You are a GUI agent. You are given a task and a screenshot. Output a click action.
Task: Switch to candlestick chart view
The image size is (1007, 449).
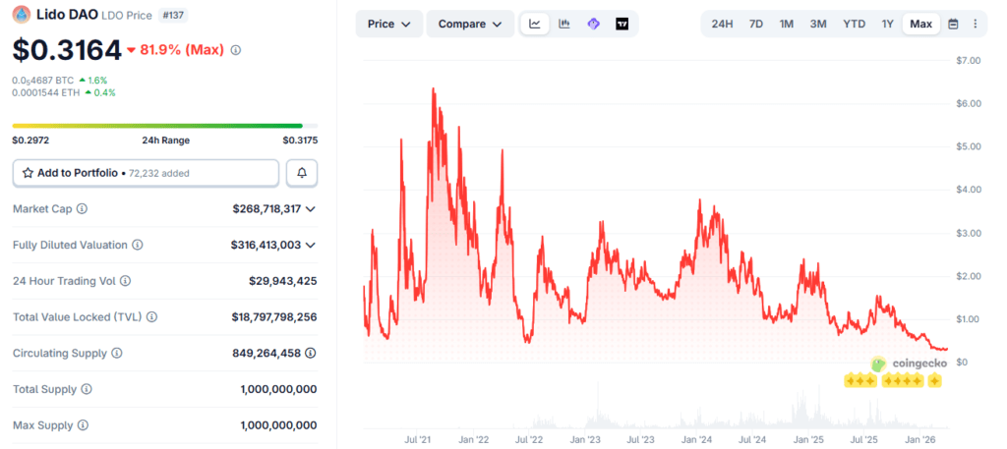point(563,24)
